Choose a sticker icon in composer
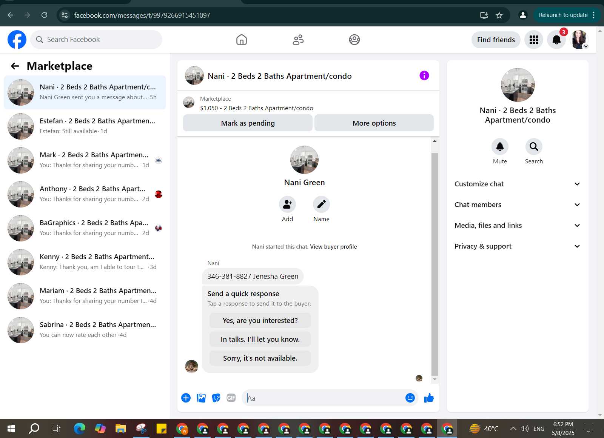The image size is (604, 438). (216, 398)
